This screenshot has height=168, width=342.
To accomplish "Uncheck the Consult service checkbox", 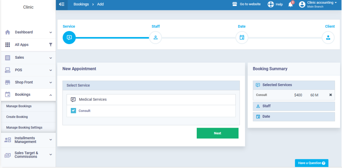I will pyautogui.click(x=73, y=111).
